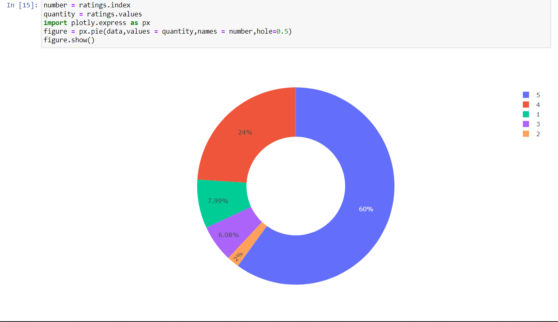
Task: Click the red 24% pie slice
Action: point(245,132)
